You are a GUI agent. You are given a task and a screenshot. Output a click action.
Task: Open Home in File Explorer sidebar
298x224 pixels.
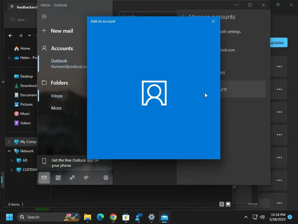pyautogui.click(x=22, y=48)
